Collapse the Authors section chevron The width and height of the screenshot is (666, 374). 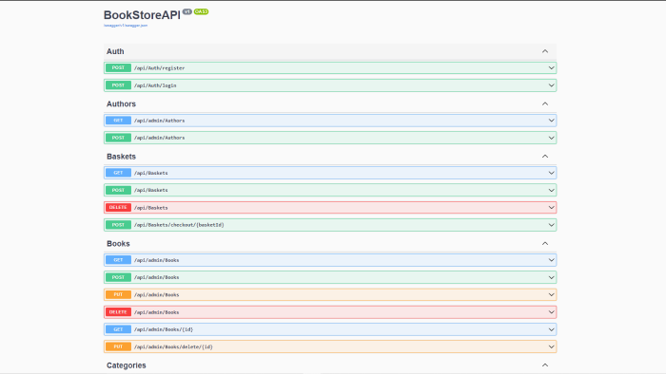coord(545,103)
